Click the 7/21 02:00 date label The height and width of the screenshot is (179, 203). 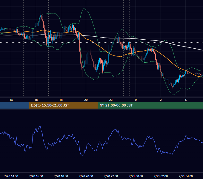[161, 176]
